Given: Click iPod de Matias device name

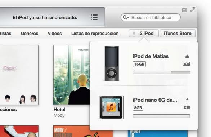Looking at the screenshot, I should 151,56.
